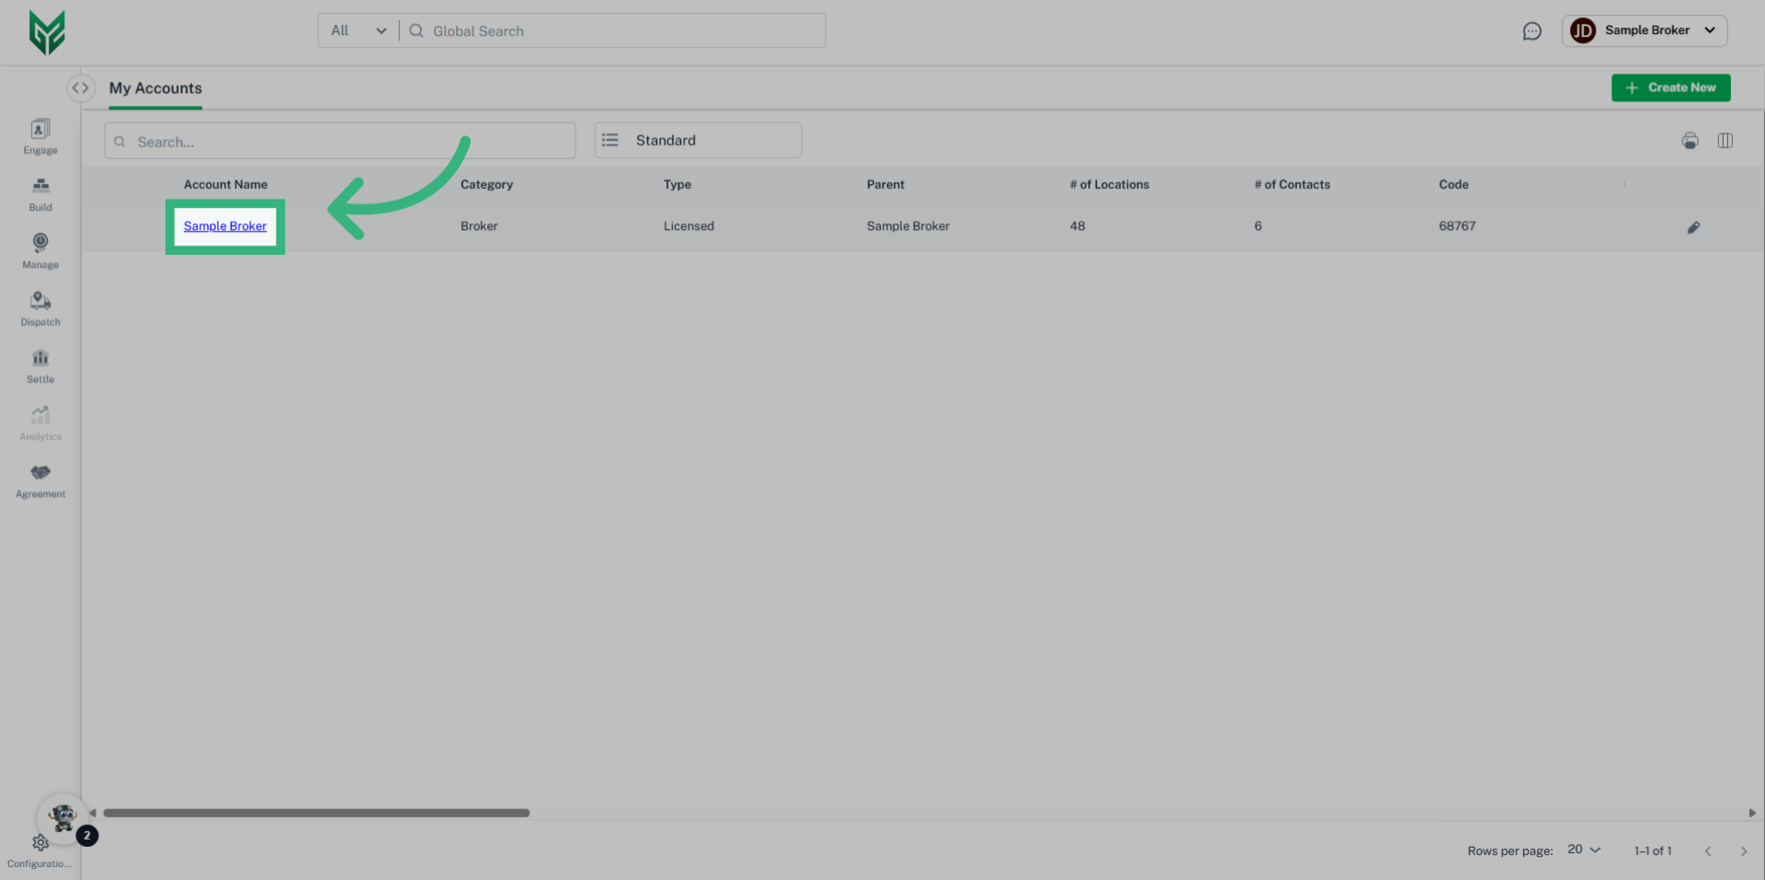Select the Build icon in the sidebar
Screen dimensions: 1765x880
click(40, 193)
